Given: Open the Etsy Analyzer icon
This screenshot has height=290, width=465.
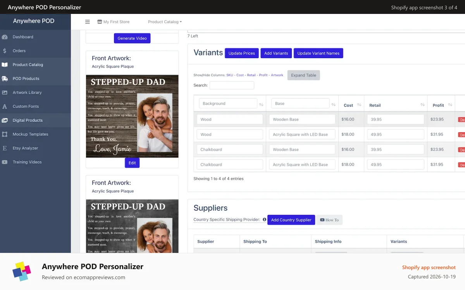Looking at the screenshot, I should tap(5, 148).
